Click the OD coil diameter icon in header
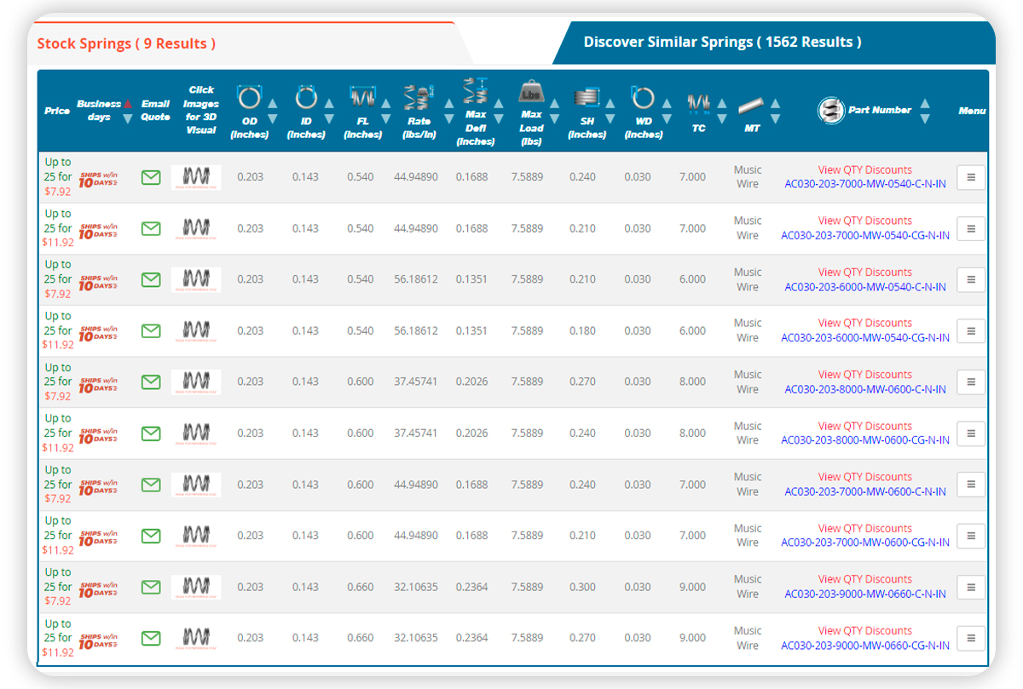The image size is (1023, 689). click(247, 96)
